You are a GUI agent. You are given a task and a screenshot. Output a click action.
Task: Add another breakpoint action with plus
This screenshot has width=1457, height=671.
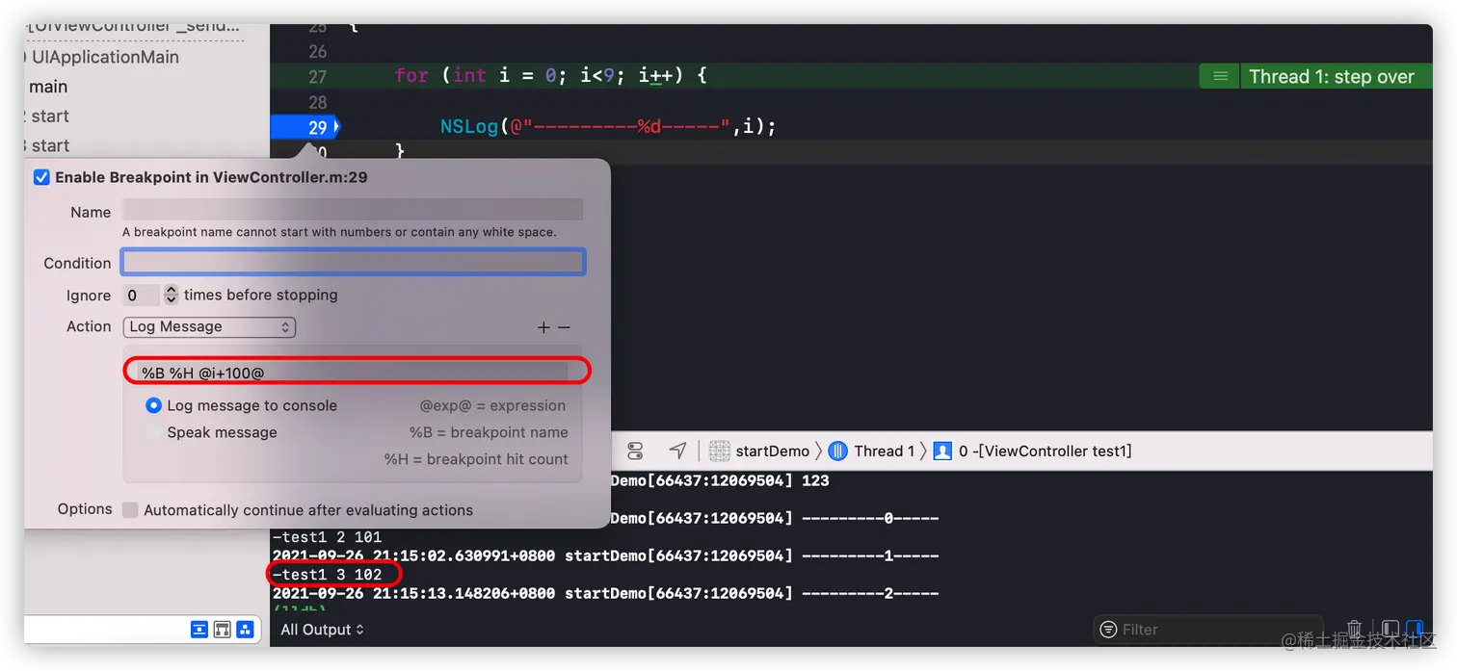pyautogui.click(x=543, y=328)
